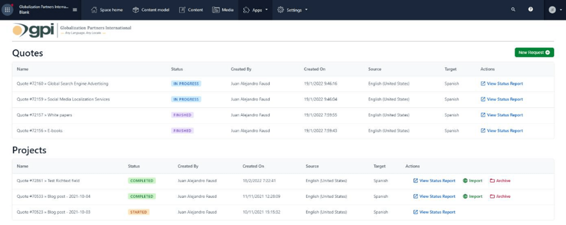Screen dimensions: 566x225
Task: Click the Media image icon
Action: tap(216, 10)
